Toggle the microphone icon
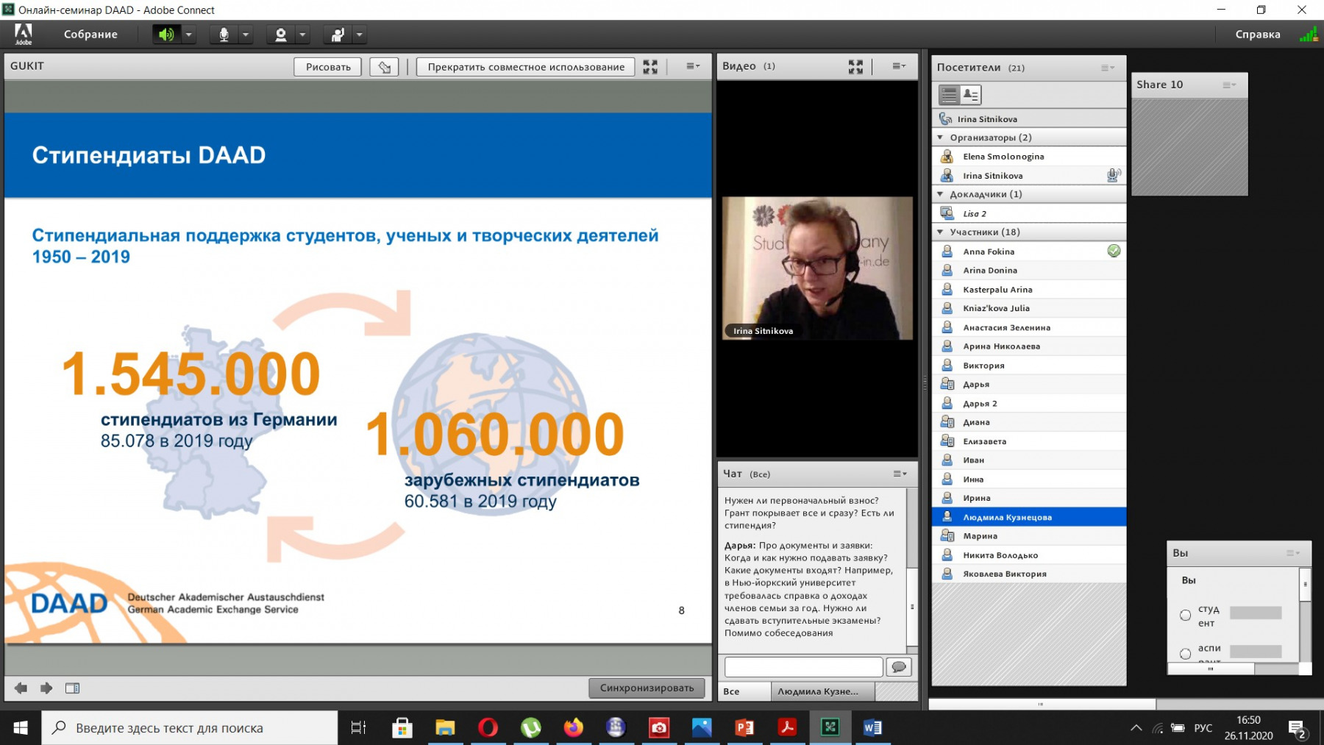This screenshot has width=1324, height=745. point(224,35)
